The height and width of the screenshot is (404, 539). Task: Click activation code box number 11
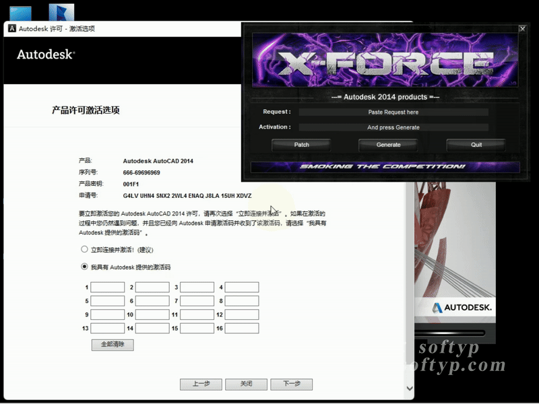click(197, 314)
